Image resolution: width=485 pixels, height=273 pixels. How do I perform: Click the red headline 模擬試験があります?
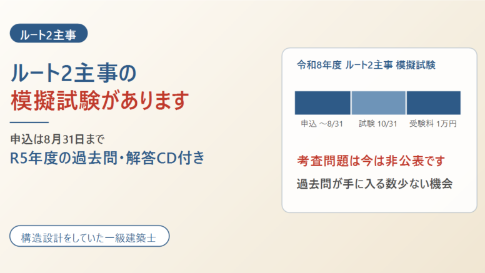pyautogui.click(x=99, y=101)
